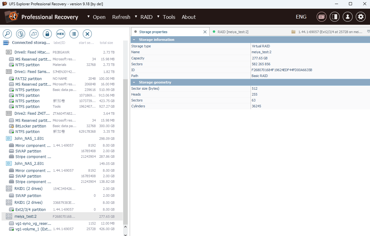Open the HEX viewer tool
This screenshot has height=236, width=370.
(x=60, y=34)
